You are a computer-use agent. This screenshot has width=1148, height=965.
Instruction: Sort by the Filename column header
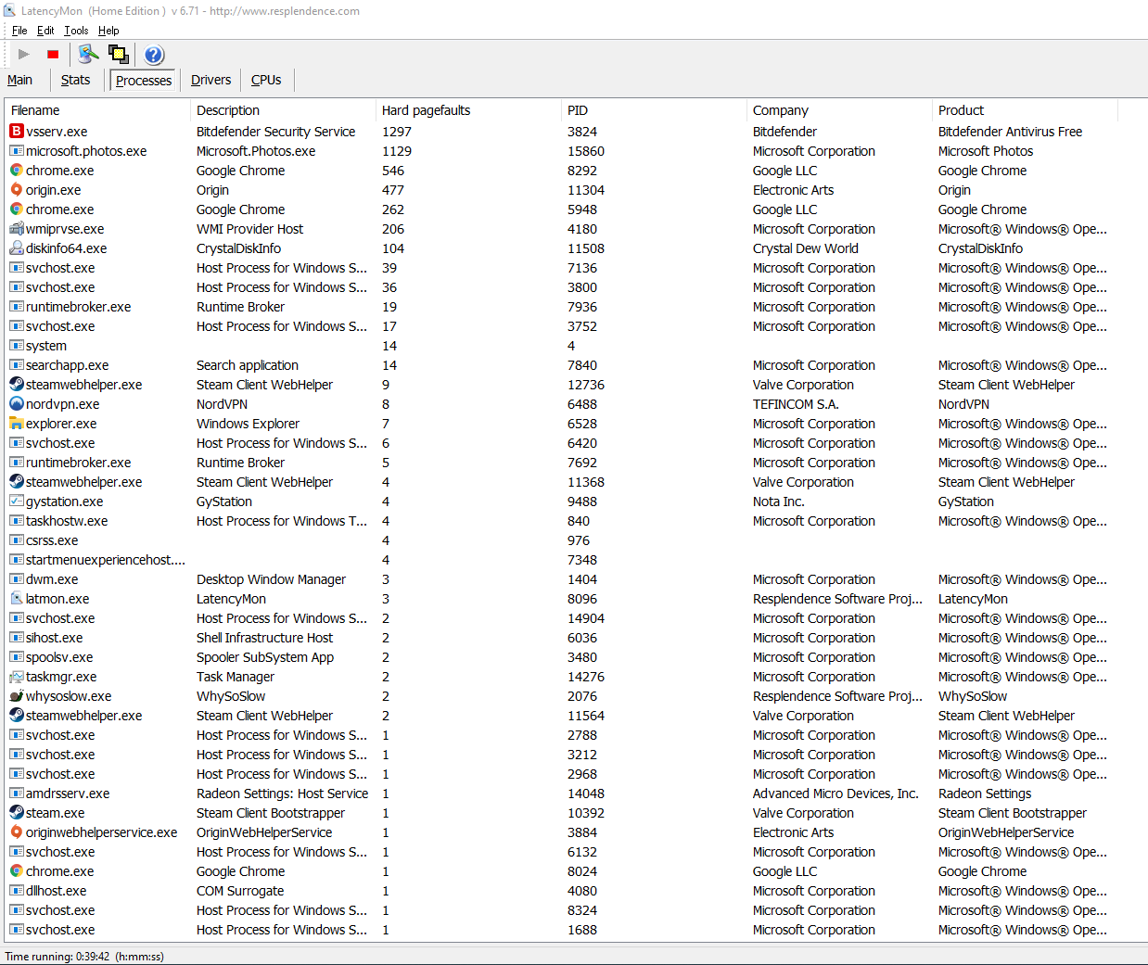97,110
